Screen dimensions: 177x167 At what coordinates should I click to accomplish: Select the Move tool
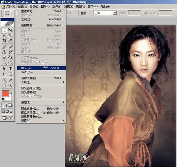click(x=10, y=30)
